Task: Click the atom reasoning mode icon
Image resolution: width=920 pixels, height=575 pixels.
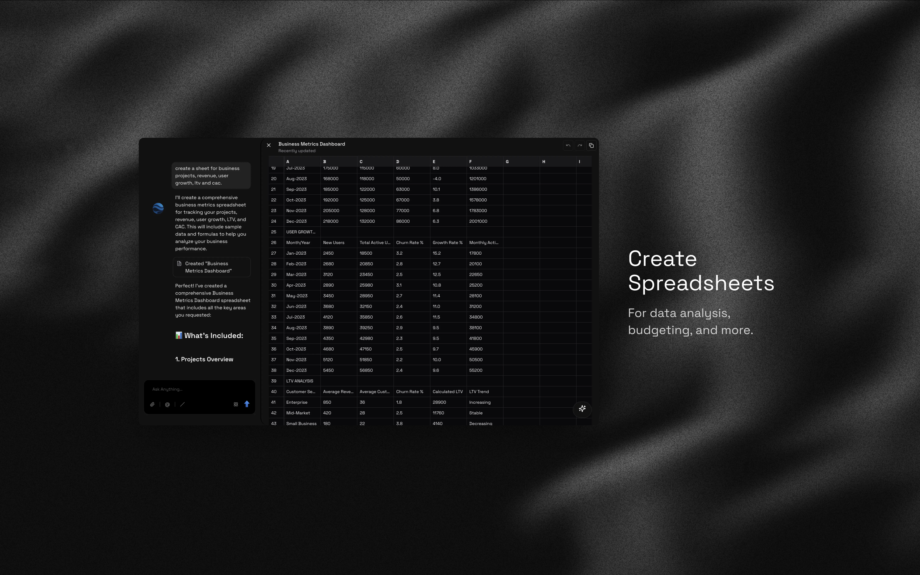Action: click(x=236, y=404)
